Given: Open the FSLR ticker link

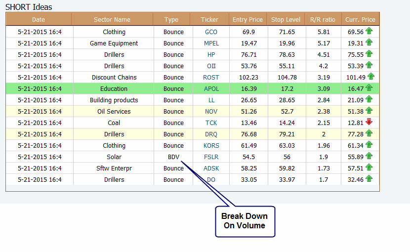Looking at the screenshot, I should 211,157.
